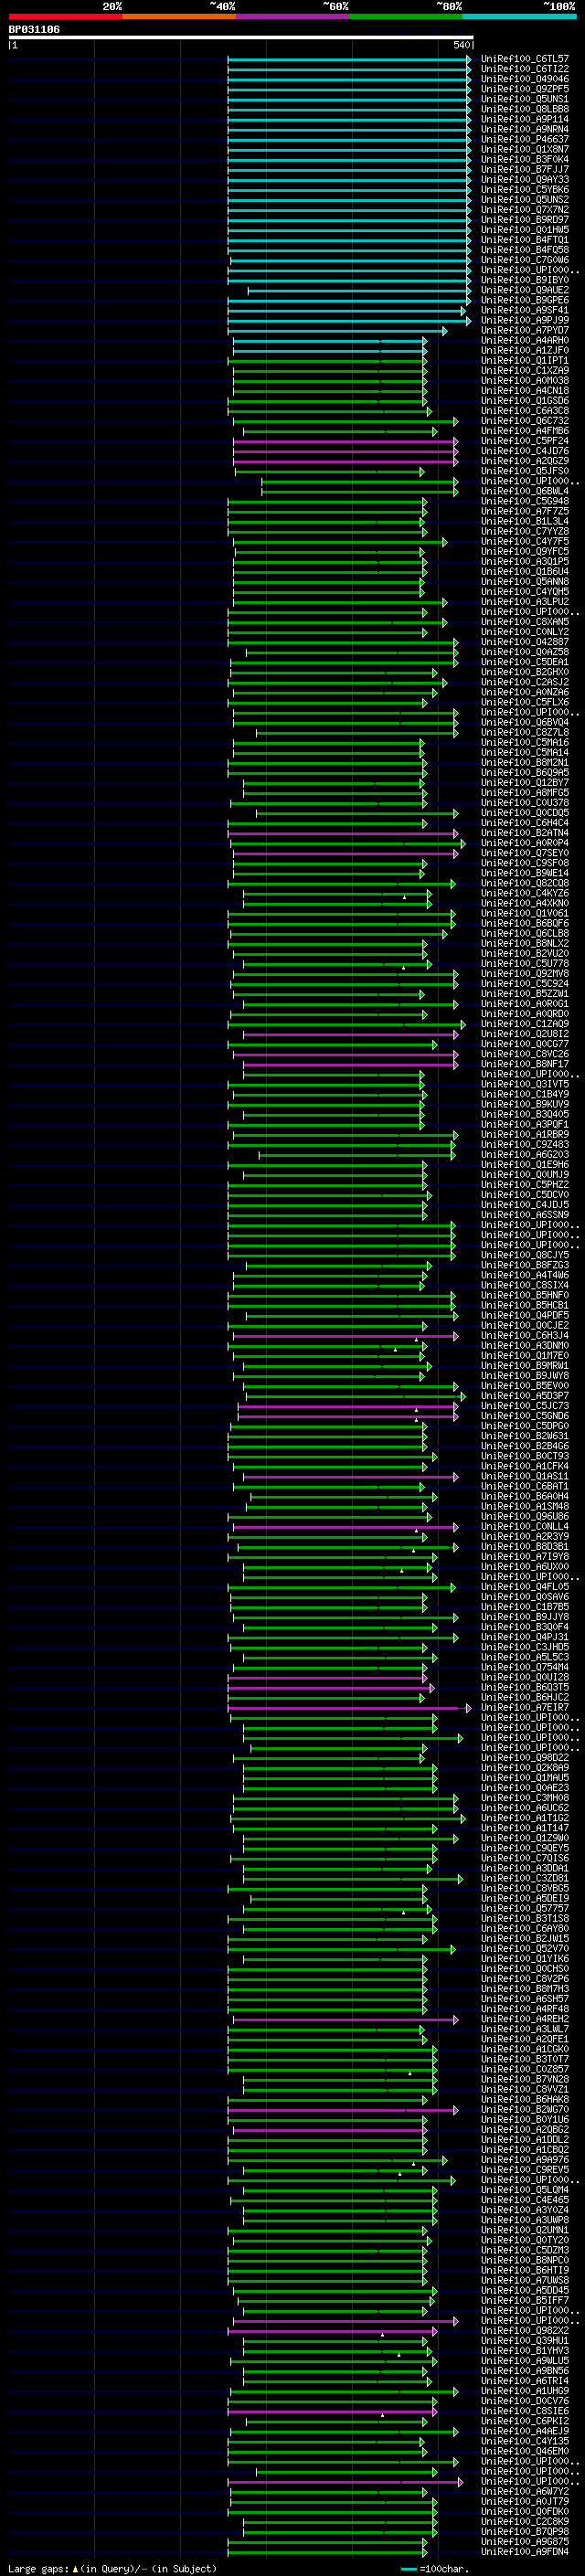The width and height of the screenshot is (585, 2576).
Task: Select the UniRef100_A7PYD7 label
Action: 525,330
